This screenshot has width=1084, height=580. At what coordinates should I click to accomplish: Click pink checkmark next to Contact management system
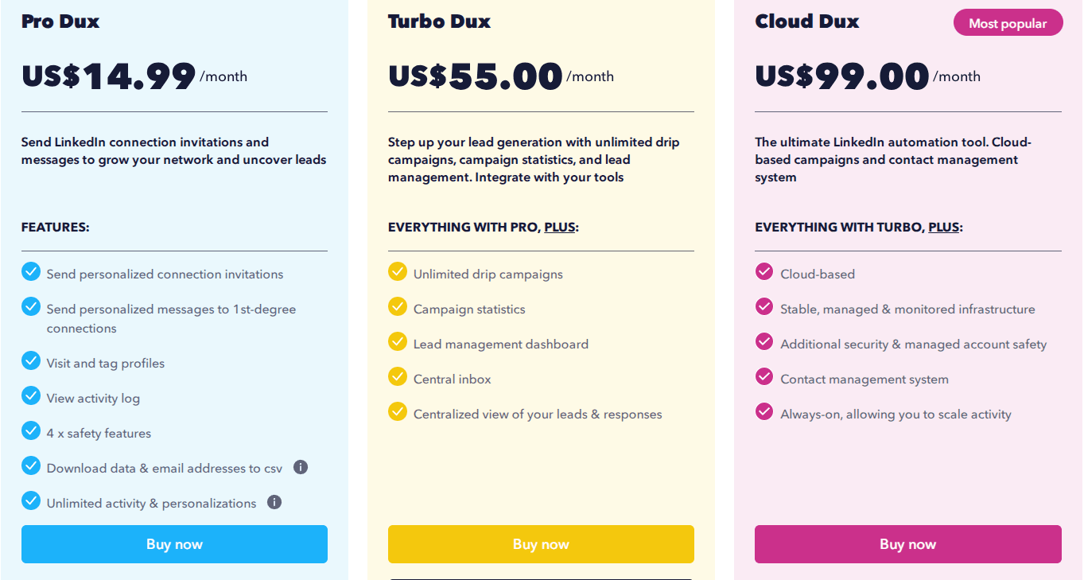[764, 377]
